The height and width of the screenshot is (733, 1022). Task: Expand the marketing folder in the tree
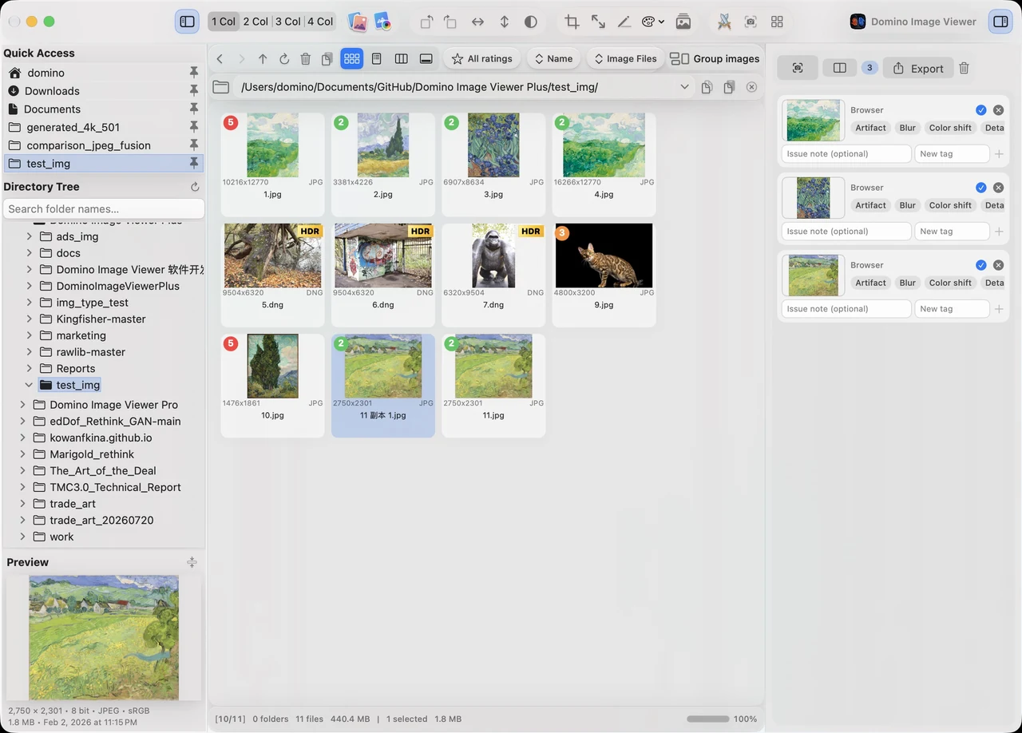tap(30, 335)
